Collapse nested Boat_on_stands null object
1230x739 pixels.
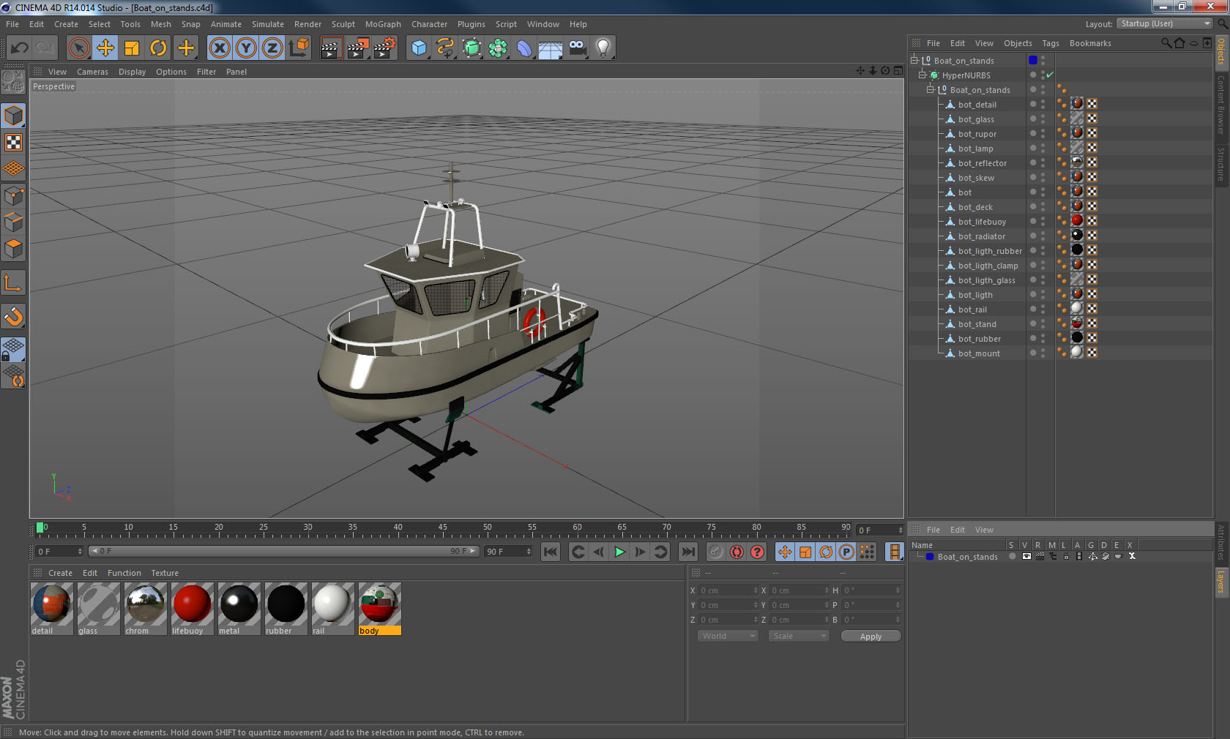[931, 89]
